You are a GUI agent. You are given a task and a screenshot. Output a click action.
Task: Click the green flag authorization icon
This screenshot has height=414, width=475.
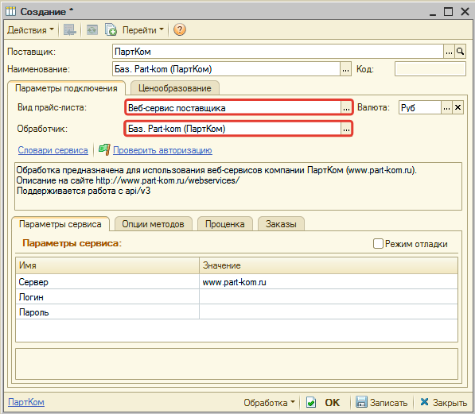[104, 149]
